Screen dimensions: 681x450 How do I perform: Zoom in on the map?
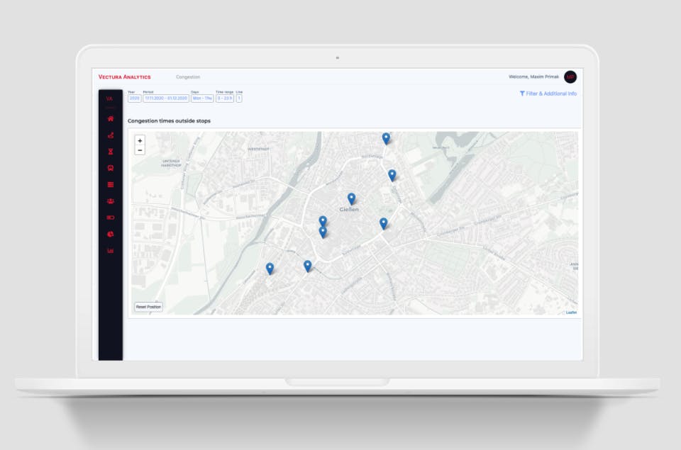click(140, 140)
